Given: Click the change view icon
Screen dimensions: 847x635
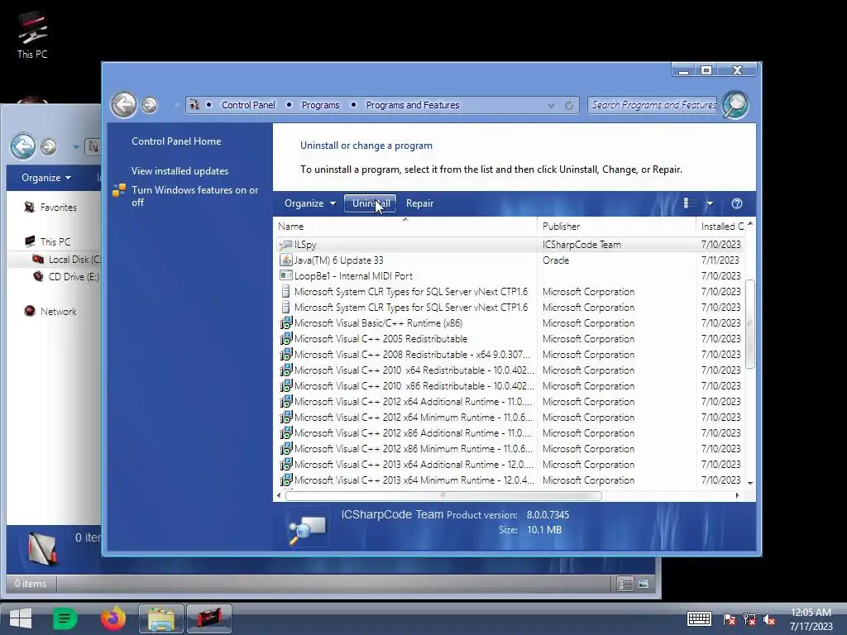Looking at the screenshot, I should [x=688, y=203].
